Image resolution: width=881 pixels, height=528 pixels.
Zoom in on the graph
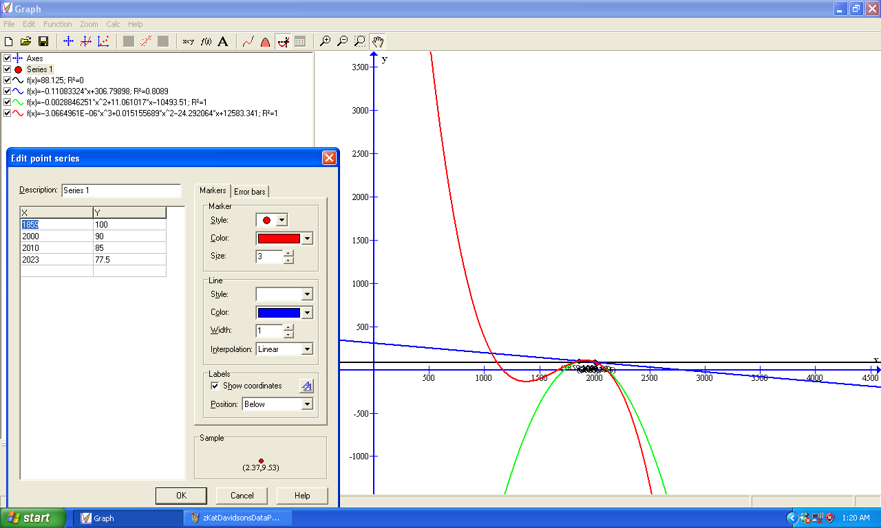(x=325, y=41)
